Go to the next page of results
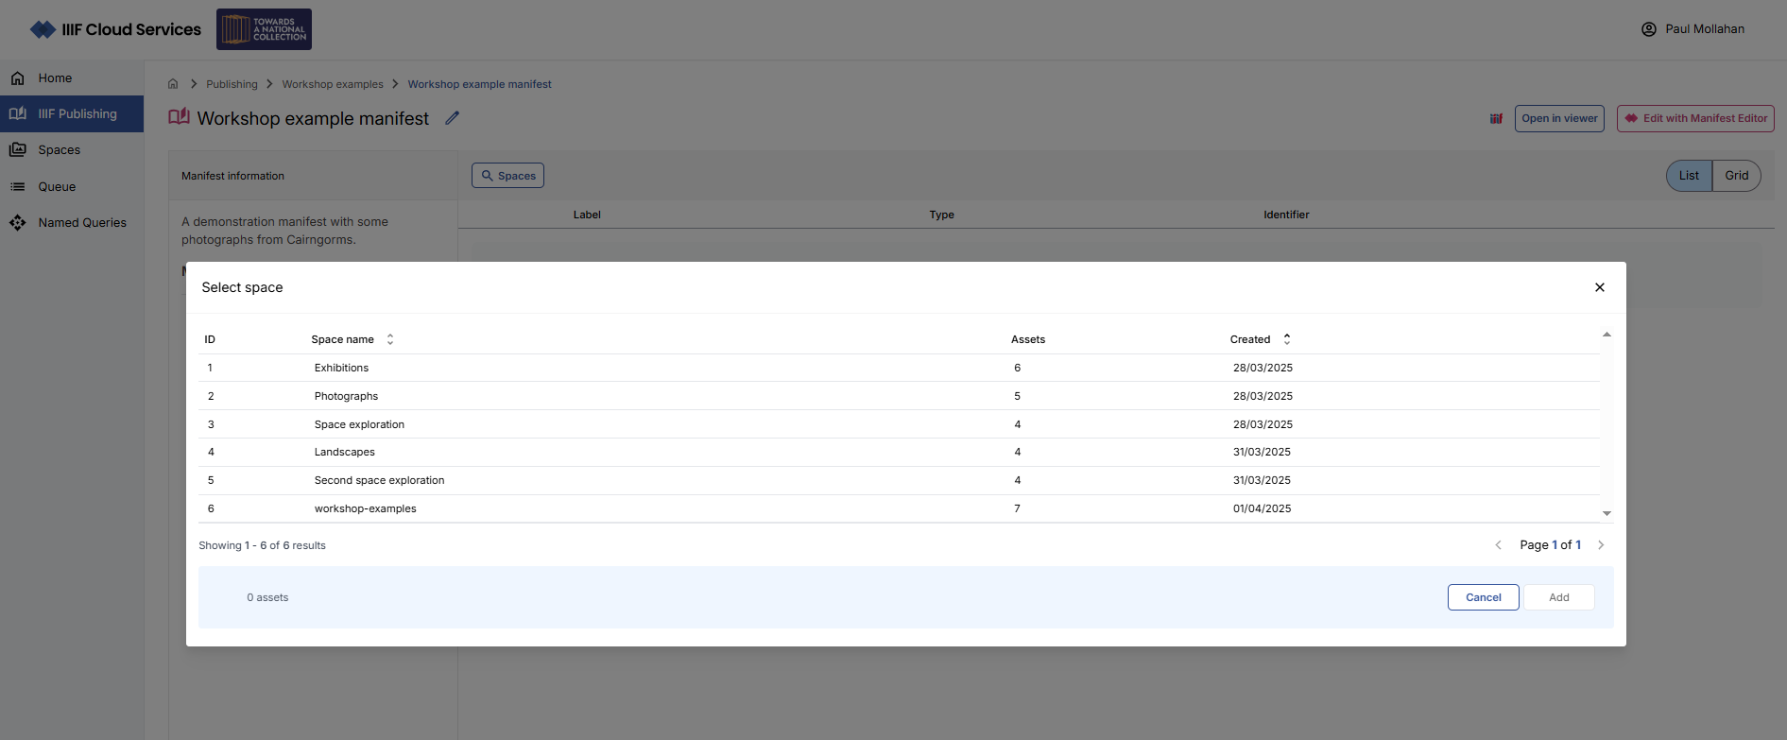 1601,545
